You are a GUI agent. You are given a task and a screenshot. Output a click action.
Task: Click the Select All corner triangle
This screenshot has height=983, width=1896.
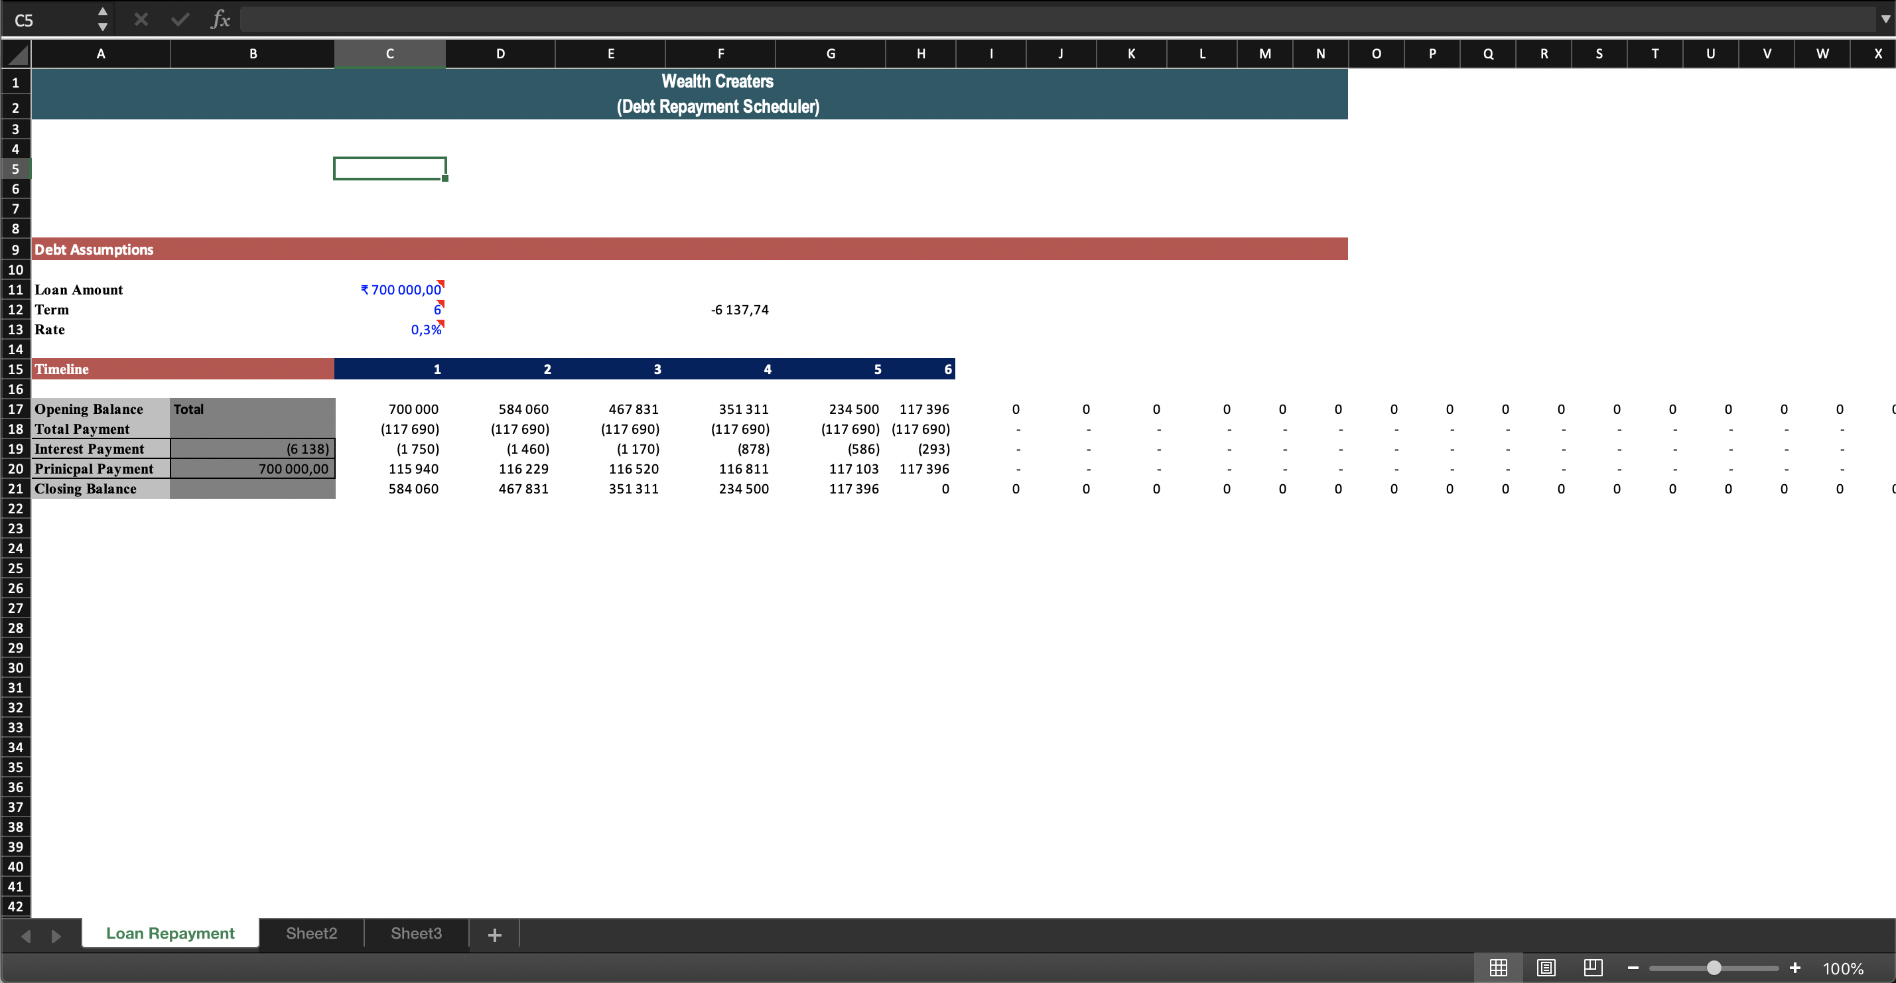click(x=16, y=54)
